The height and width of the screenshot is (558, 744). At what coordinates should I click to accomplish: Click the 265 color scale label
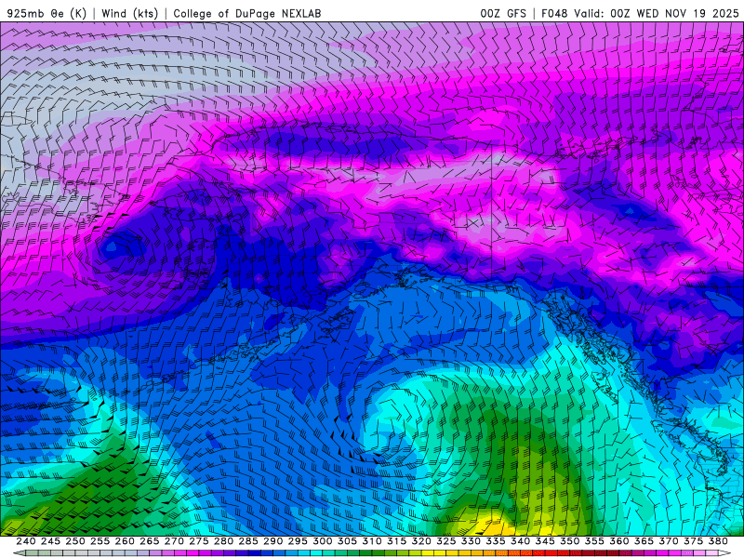click(149, 541)
